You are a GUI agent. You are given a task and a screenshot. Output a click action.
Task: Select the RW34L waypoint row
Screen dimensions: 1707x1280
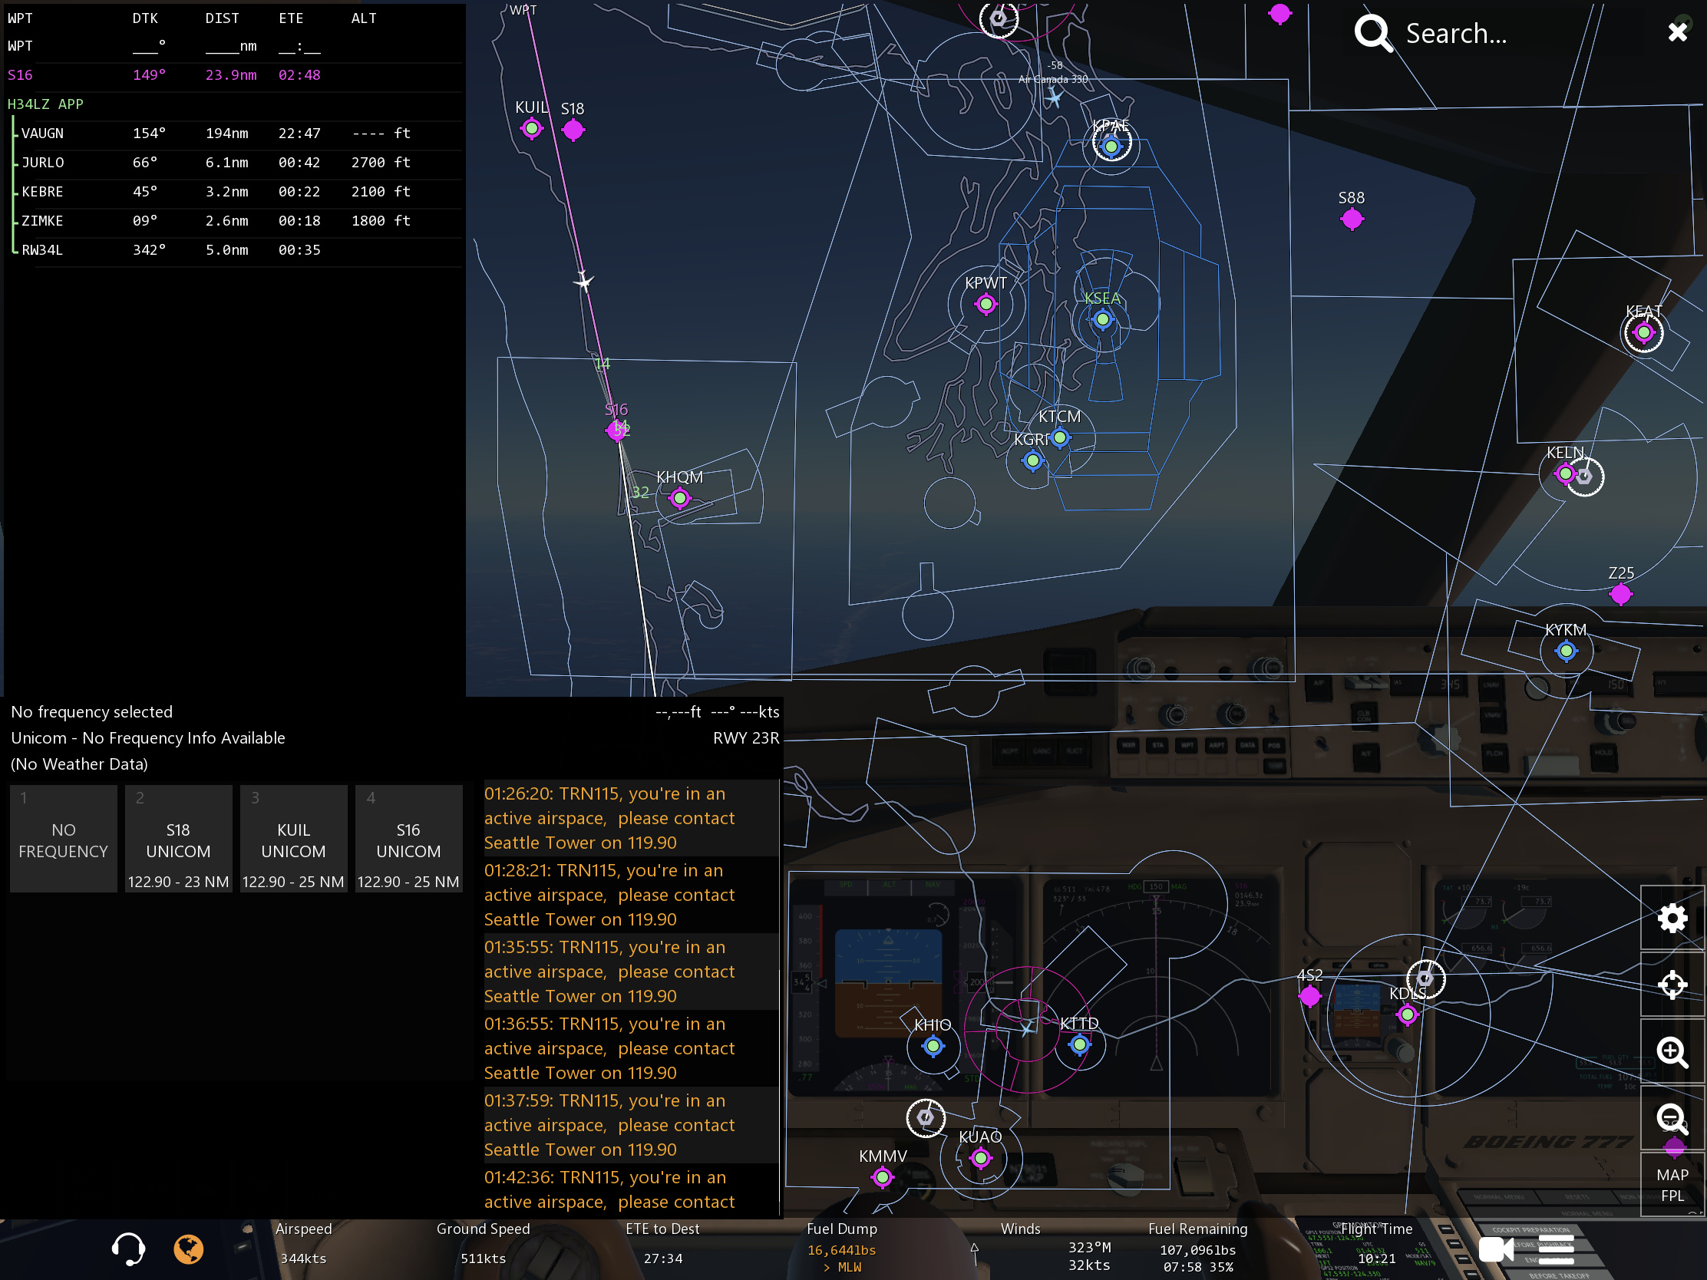point(232,250)
